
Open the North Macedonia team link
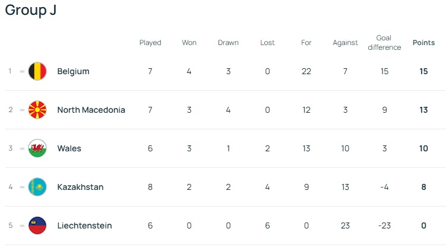click(91, 110)
